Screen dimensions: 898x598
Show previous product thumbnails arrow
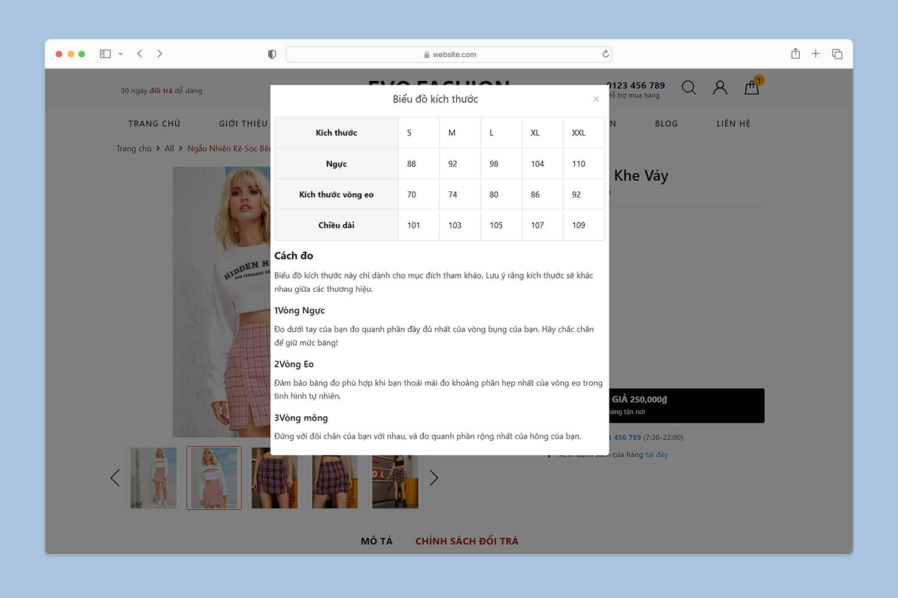[x=115, y=478]
